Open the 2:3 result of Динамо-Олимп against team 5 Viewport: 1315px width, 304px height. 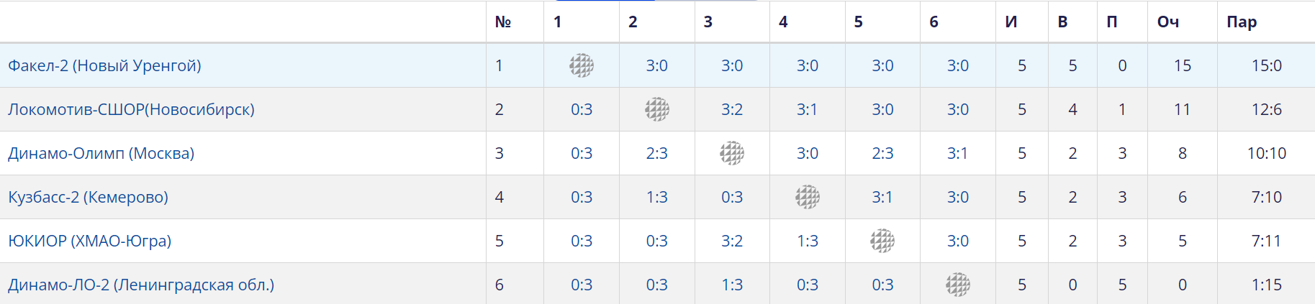(882, 153)
